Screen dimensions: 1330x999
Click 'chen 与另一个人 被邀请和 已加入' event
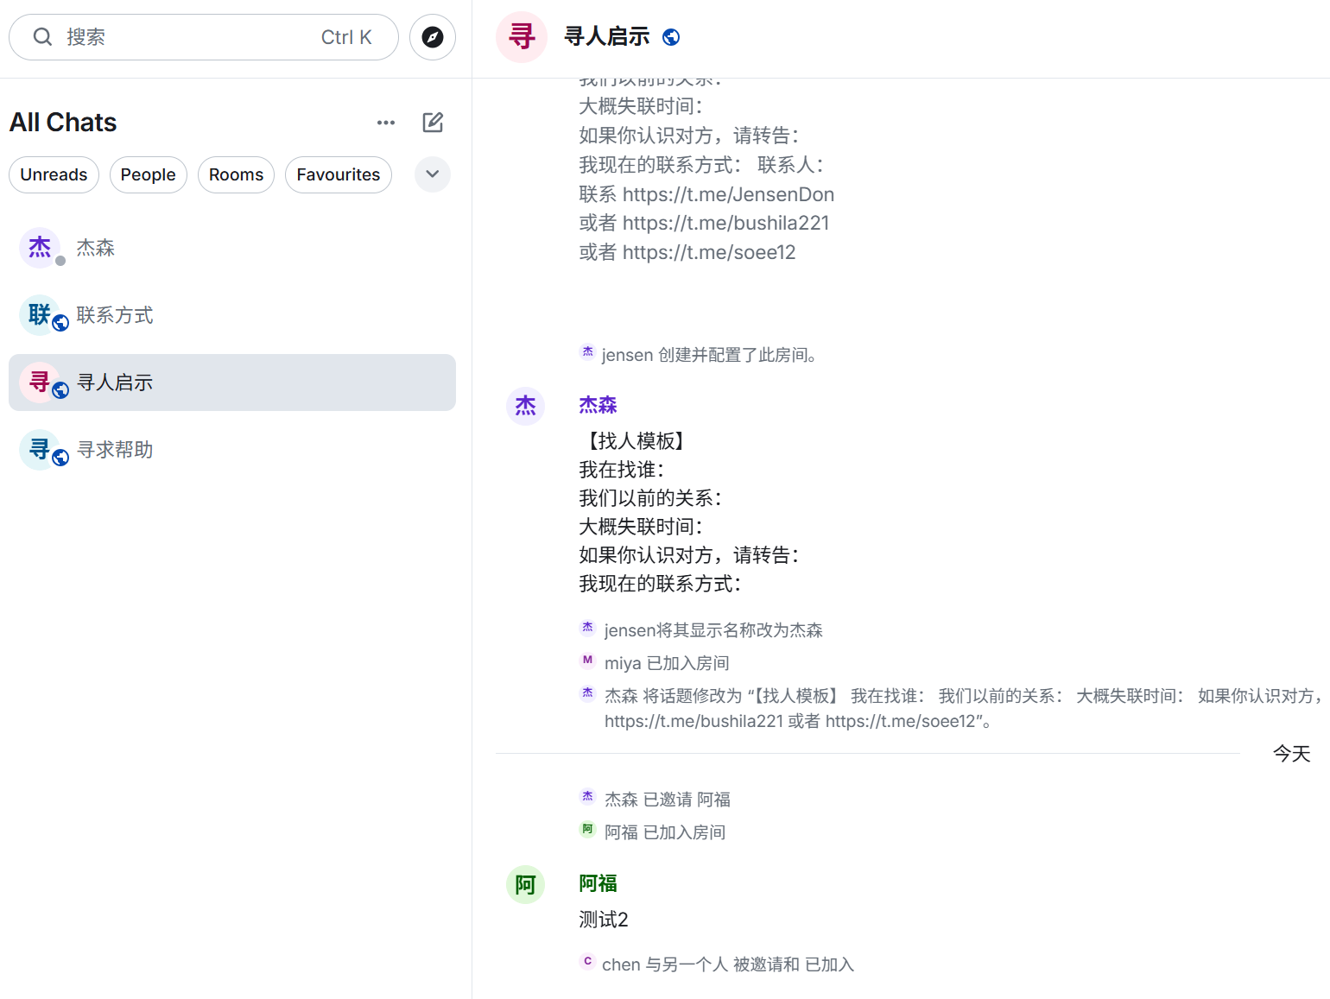[x=728, y=964]
